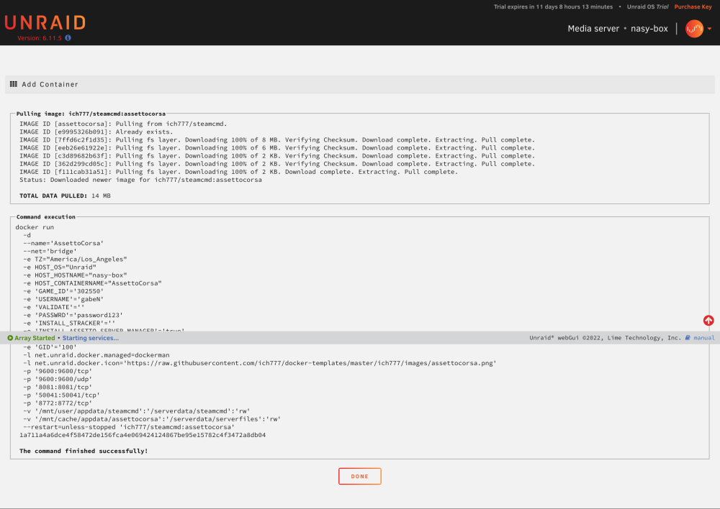Image resolution: width=720 pixels, height=509 pixels.
Task: Open version info icon next to 6.11.5
Action: coord(68,38)
